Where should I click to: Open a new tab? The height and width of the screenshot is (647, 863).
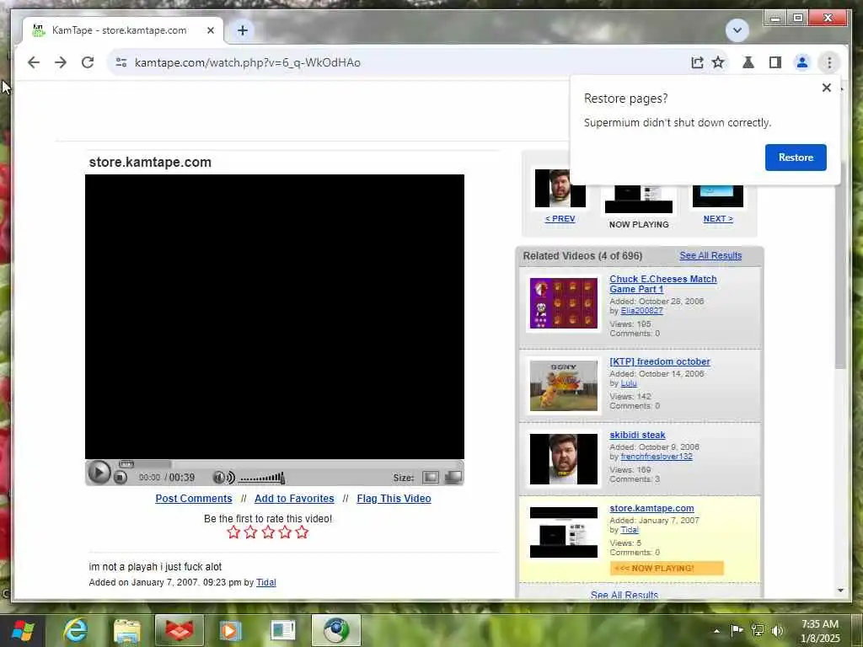[x=243, y=30]
